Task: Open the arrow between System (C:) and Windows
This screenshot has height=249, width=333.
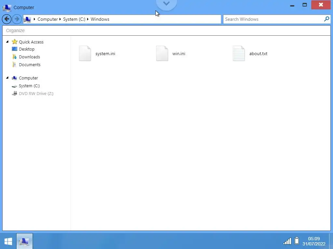Action: click(x=88, y=19)
